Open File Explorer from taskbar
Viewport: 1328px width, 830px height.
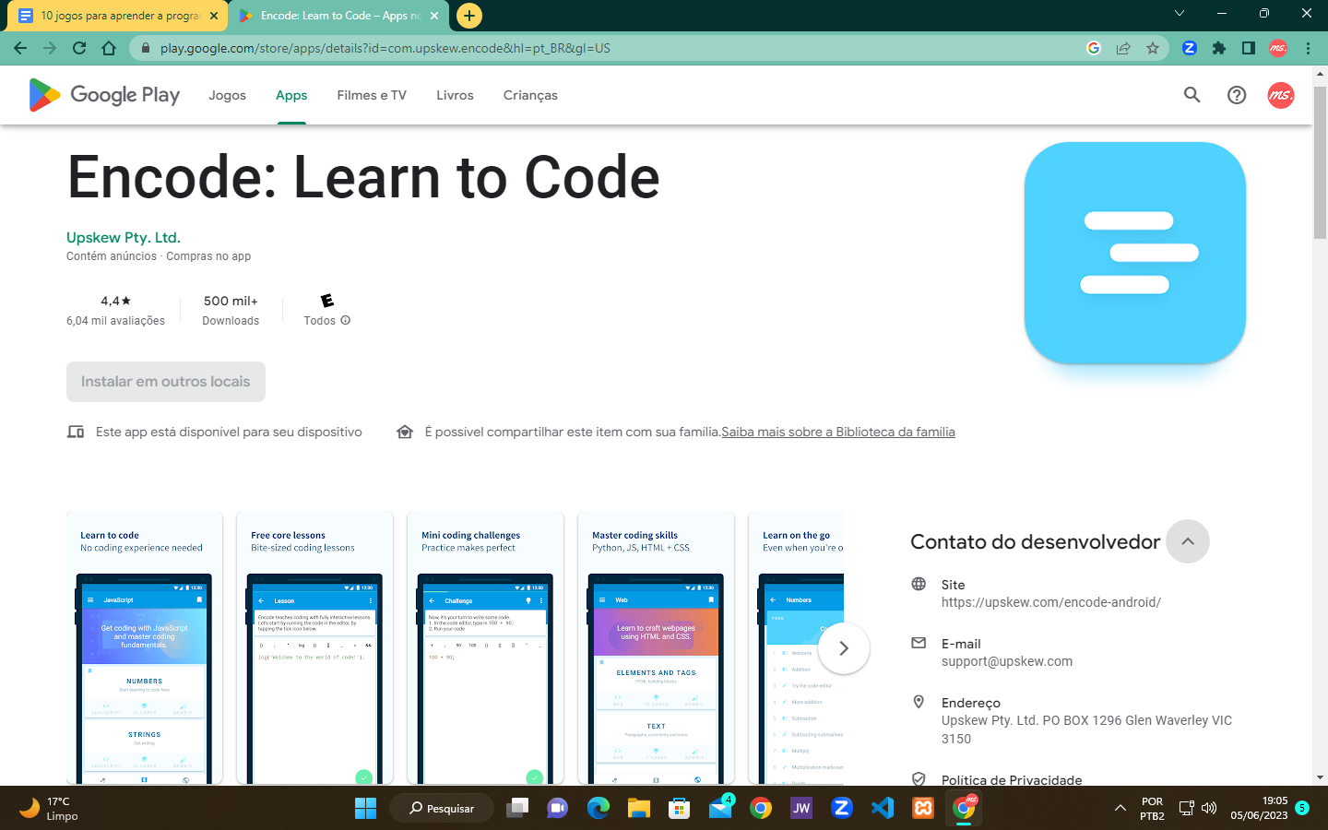coord(639,808)
